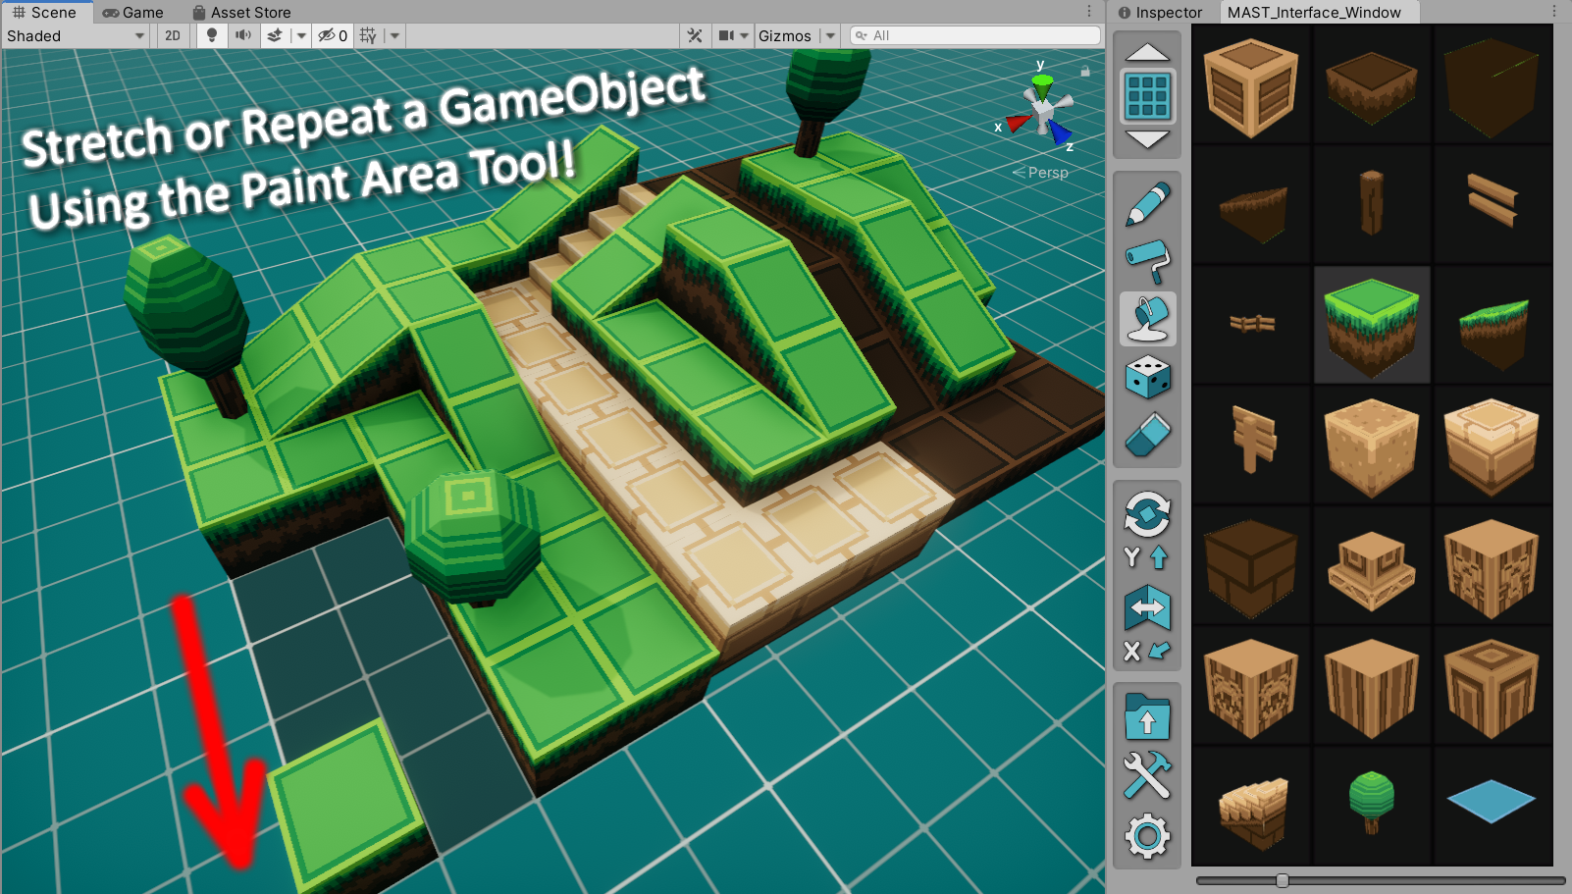Click the green Y axis cone on gizmo
The height and width of the screenshot is (894, 1572).
[1042, 85]
